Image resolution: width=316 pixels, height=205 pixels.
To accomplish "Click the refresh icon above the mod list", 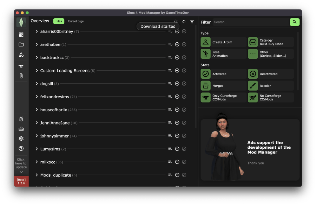I will pos(184,22).
